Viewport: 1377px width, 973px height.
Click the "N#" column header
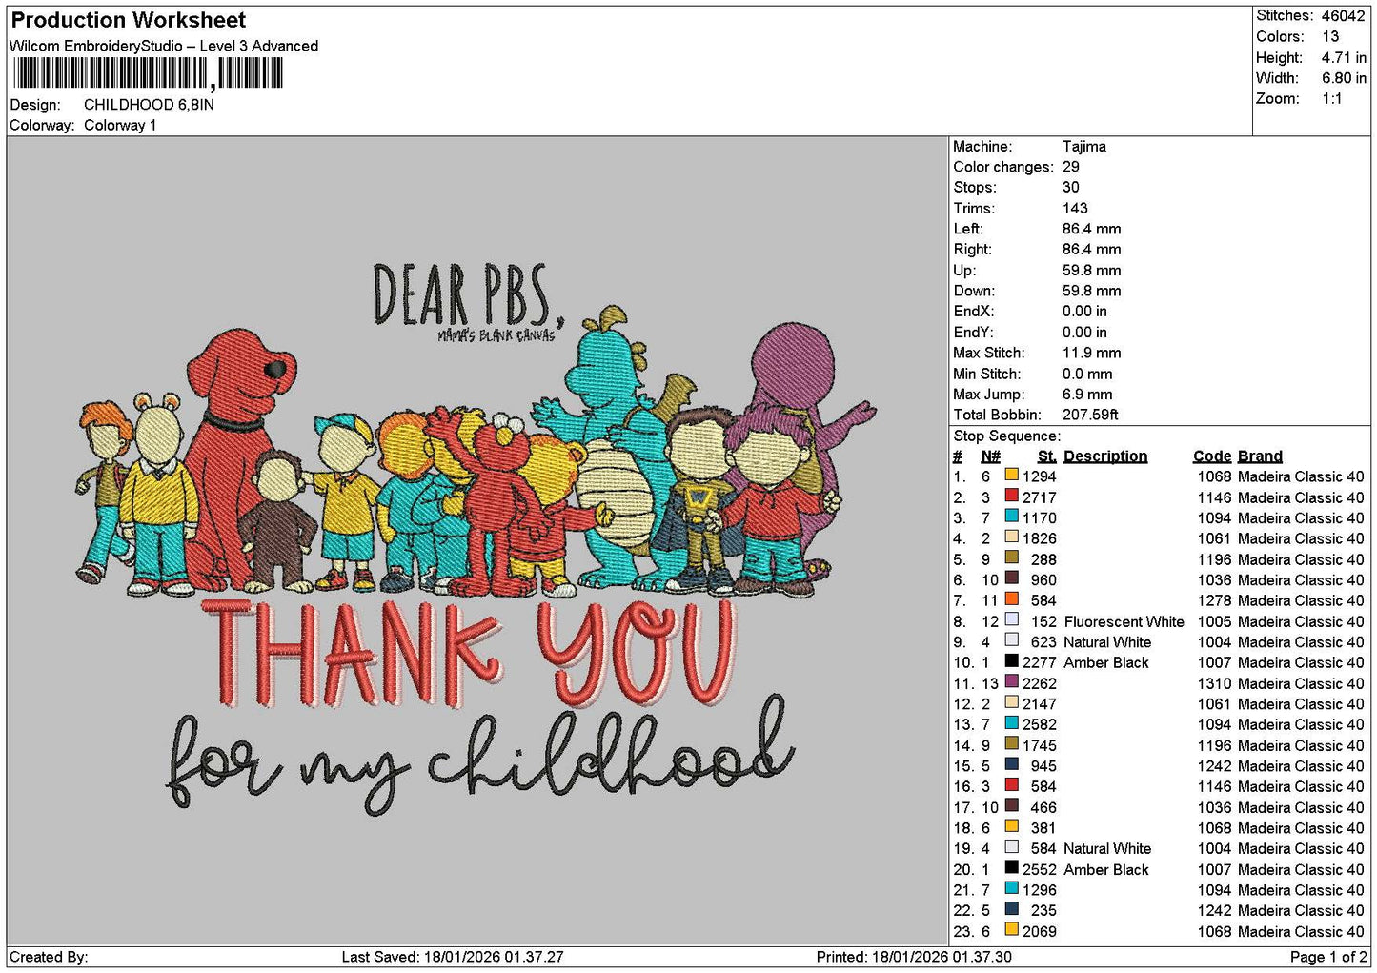coord(991,456)
